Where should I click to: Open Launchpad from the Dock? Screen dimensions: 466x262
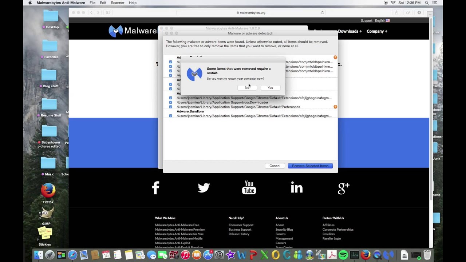[50, 255]
